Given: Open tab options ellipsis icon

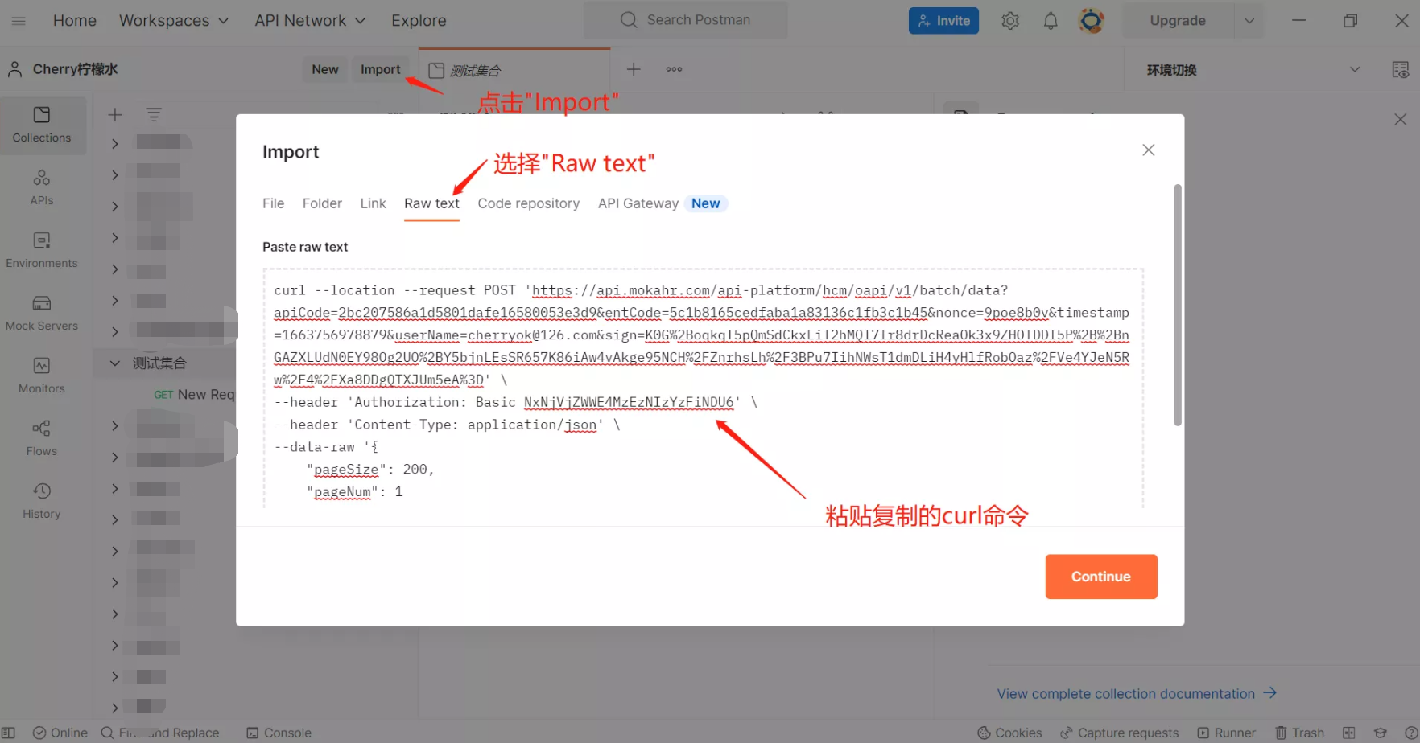Looking at the screenshot, I should 674,69.
